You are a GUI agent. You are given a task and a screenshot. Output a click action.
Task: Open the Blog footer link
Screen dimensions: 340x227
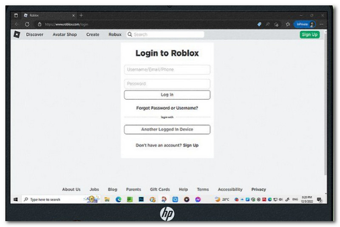click(112, 189)
